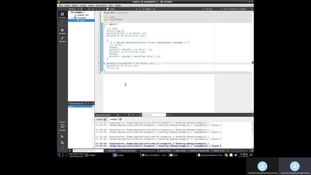Run the project with the green play icon

62,137
